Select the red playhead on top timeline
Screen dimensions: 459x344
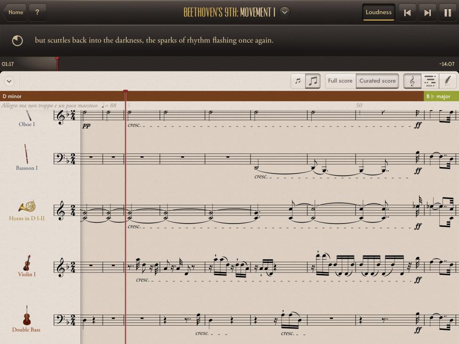57,64
